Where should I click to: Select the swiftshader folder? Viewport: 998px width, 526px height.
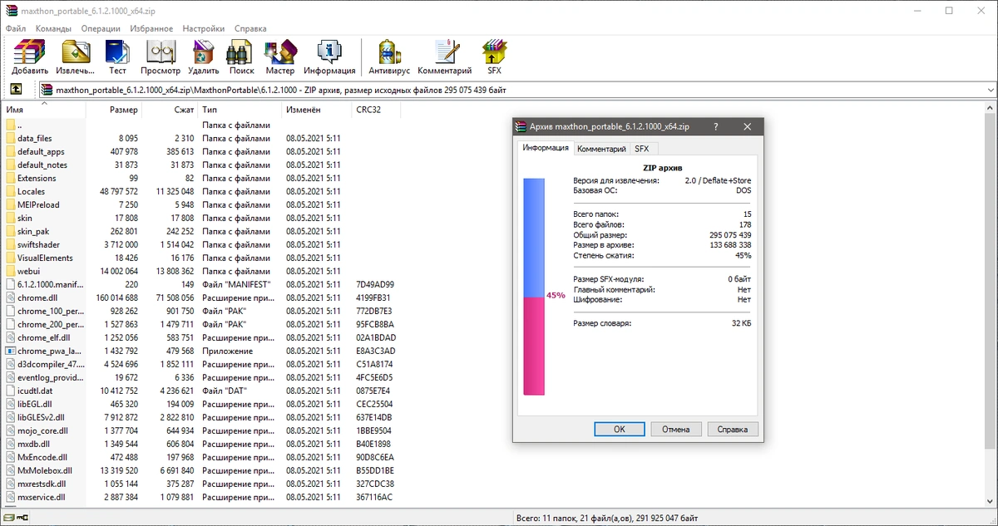point(39,244)
